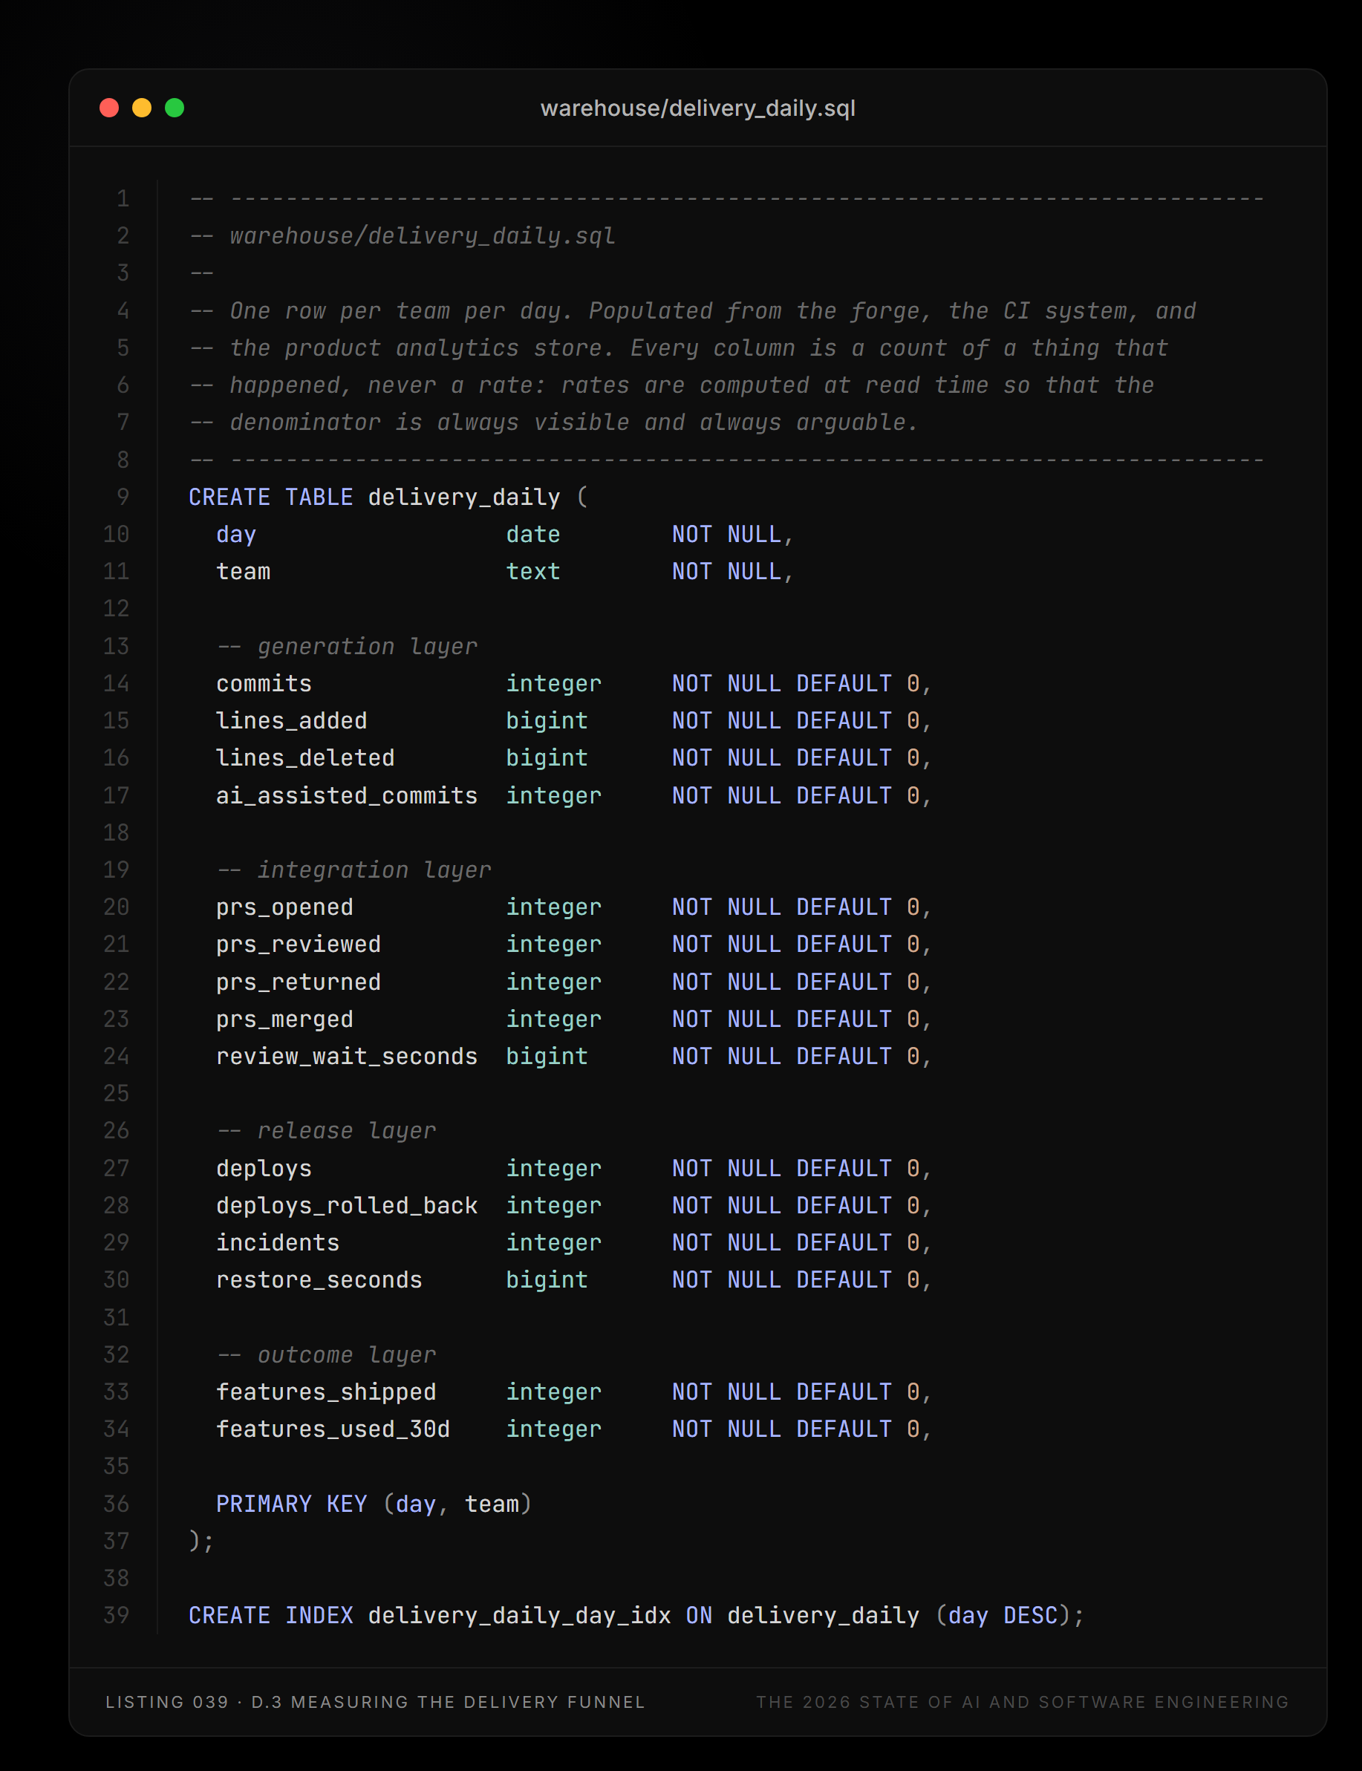Click the ON keyword in the index statement
The height and width of the screenshot is (1771, 1362).
[x=699, y=1615]
